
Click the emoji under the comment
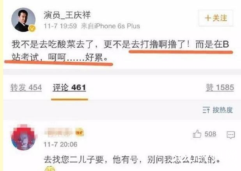[x=50, y=169]
